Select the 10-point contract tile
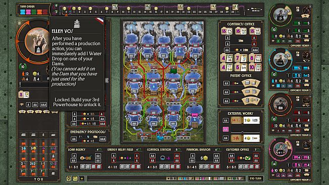The width and height of the screenshot is (329, 185). click(x=255, y=68)
